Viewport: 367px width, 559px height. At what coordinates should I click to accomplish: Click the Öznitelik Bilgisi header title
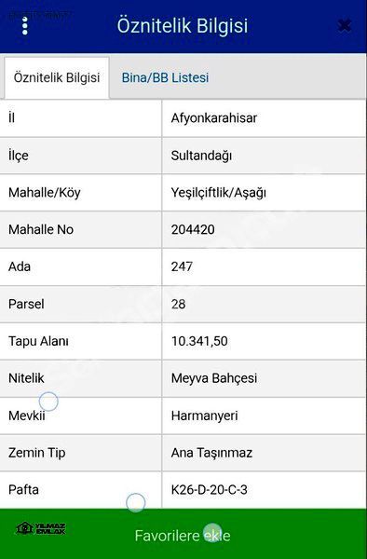[183, 26]
